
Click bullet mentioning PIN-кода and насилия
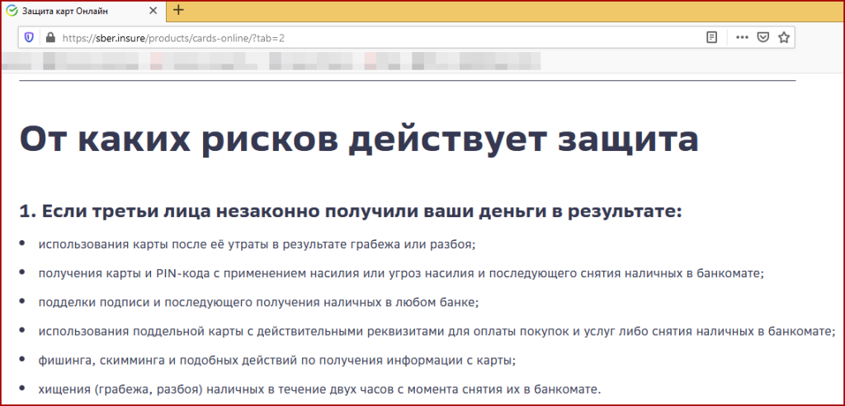[401, 272]
